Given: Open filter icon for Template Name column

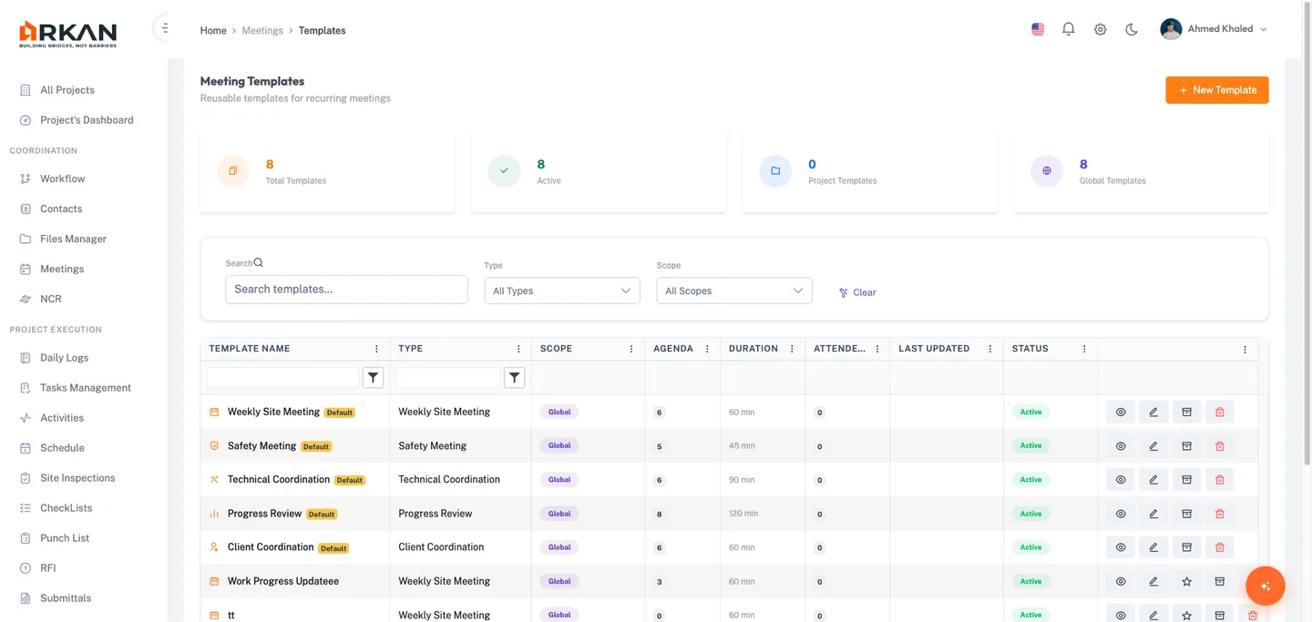Looking at the screenshot, I should [373, 377].
